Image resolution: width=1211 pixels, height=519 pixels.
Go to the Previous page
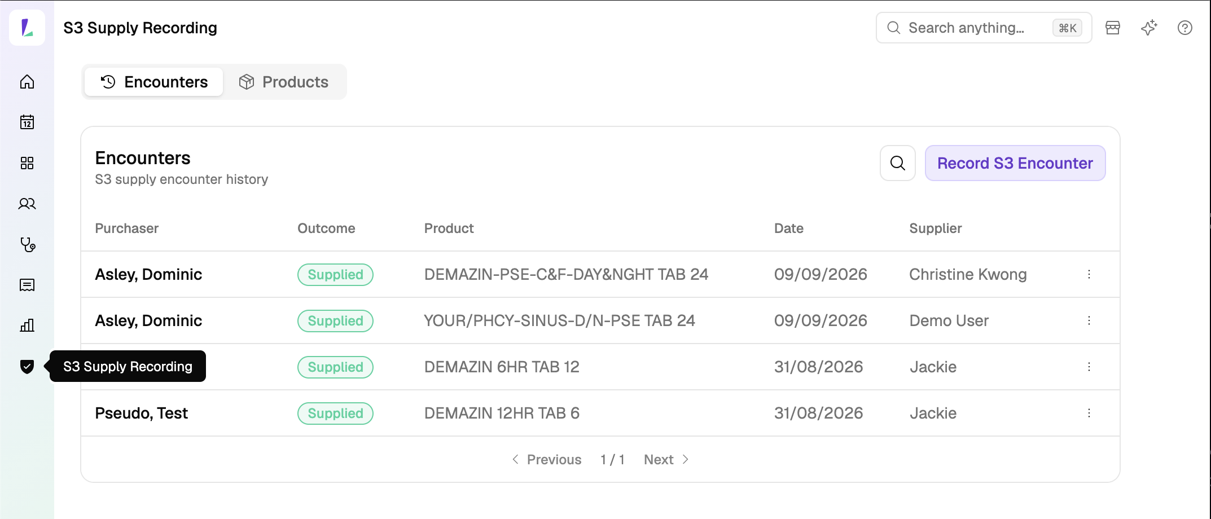[x=546, y=460]
